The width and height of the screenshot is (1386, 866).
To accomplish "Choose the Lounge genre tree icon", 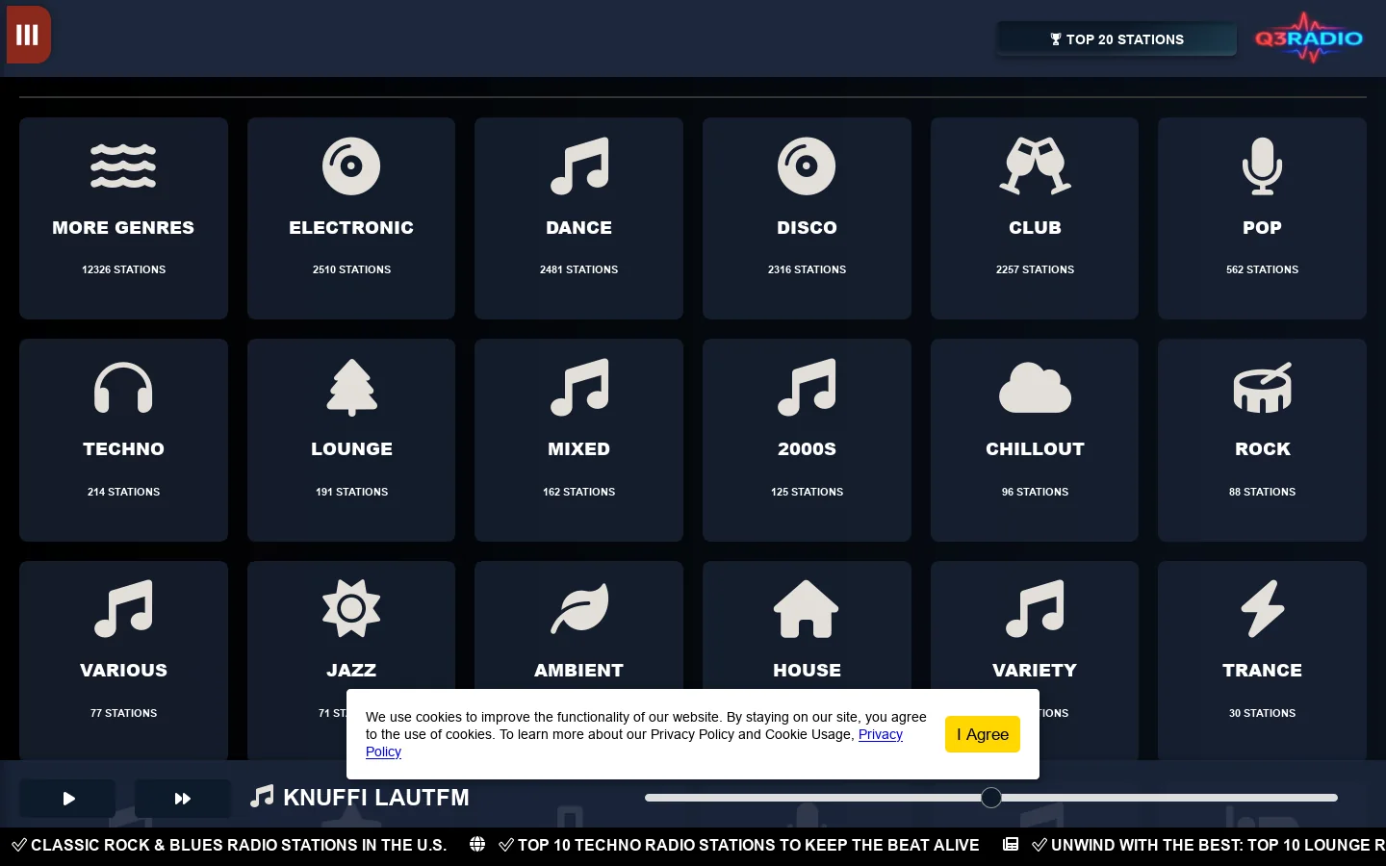I will coord(351,388).
